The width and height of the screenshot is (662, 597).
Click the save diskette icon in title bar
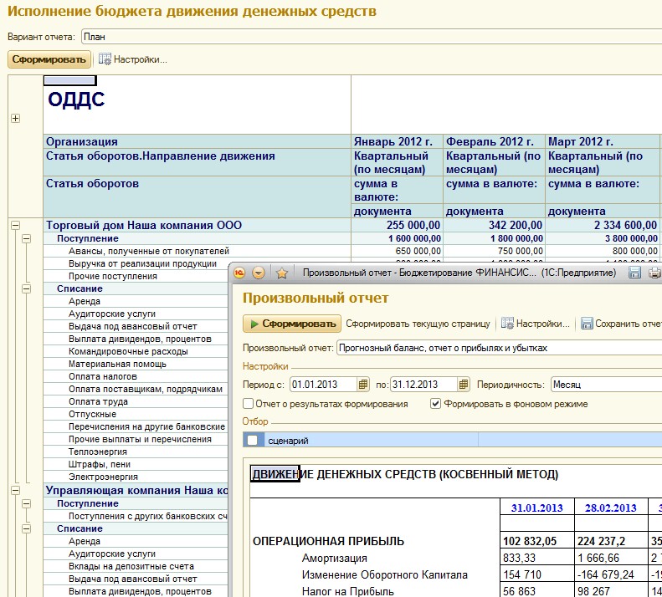pyautogui.click(x=634, y=273)
